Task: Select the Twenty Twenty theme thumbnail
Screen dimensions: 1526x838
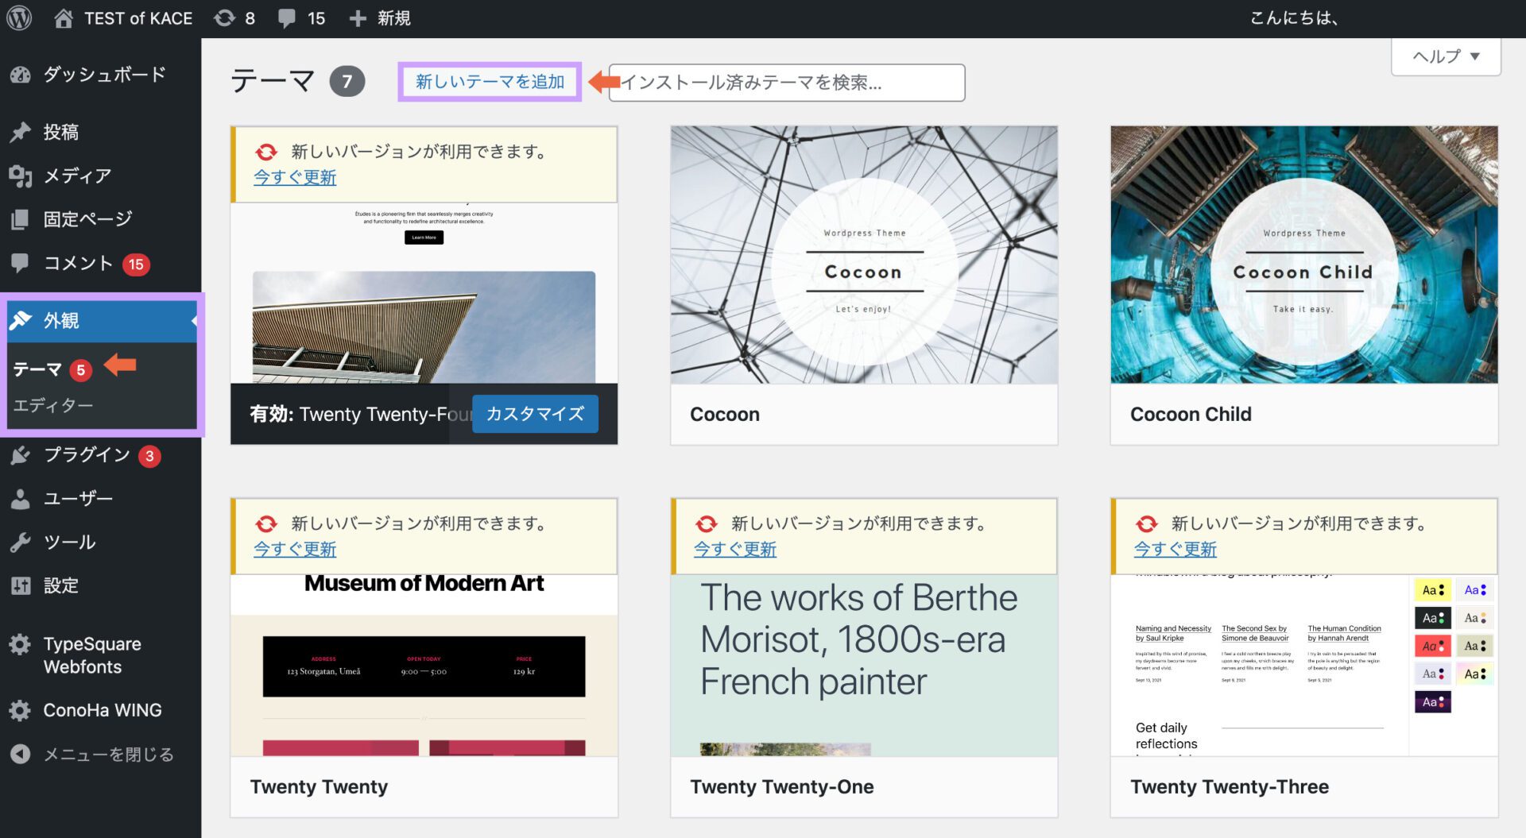Action: (424, 666)
